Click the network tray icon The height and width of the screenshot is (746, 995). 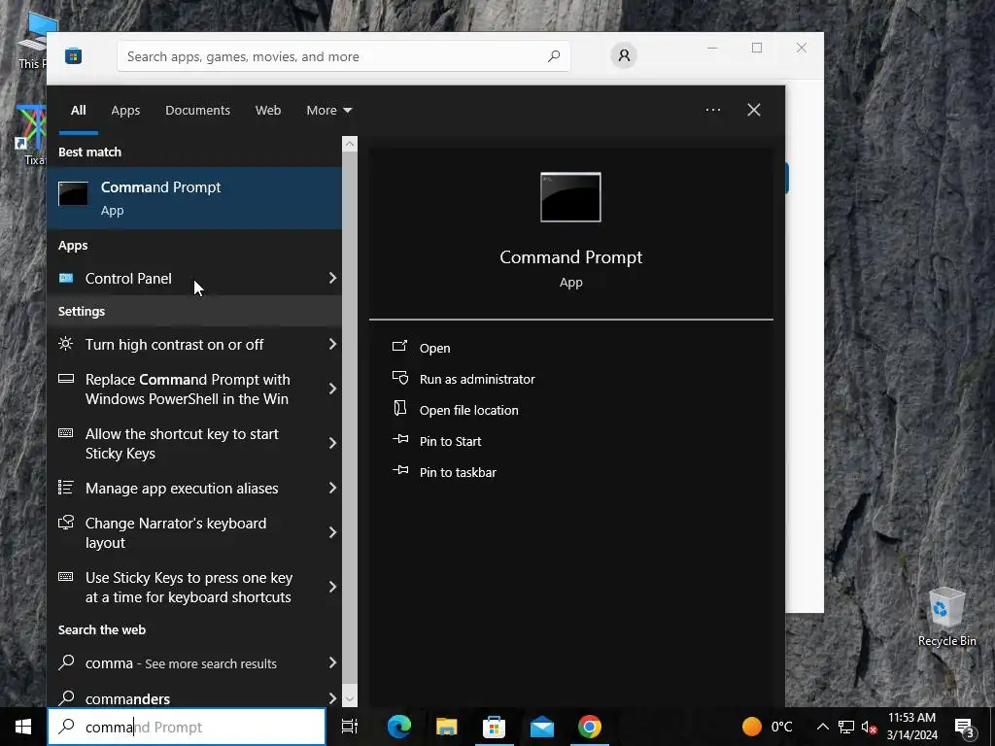[x=846, y=727]
